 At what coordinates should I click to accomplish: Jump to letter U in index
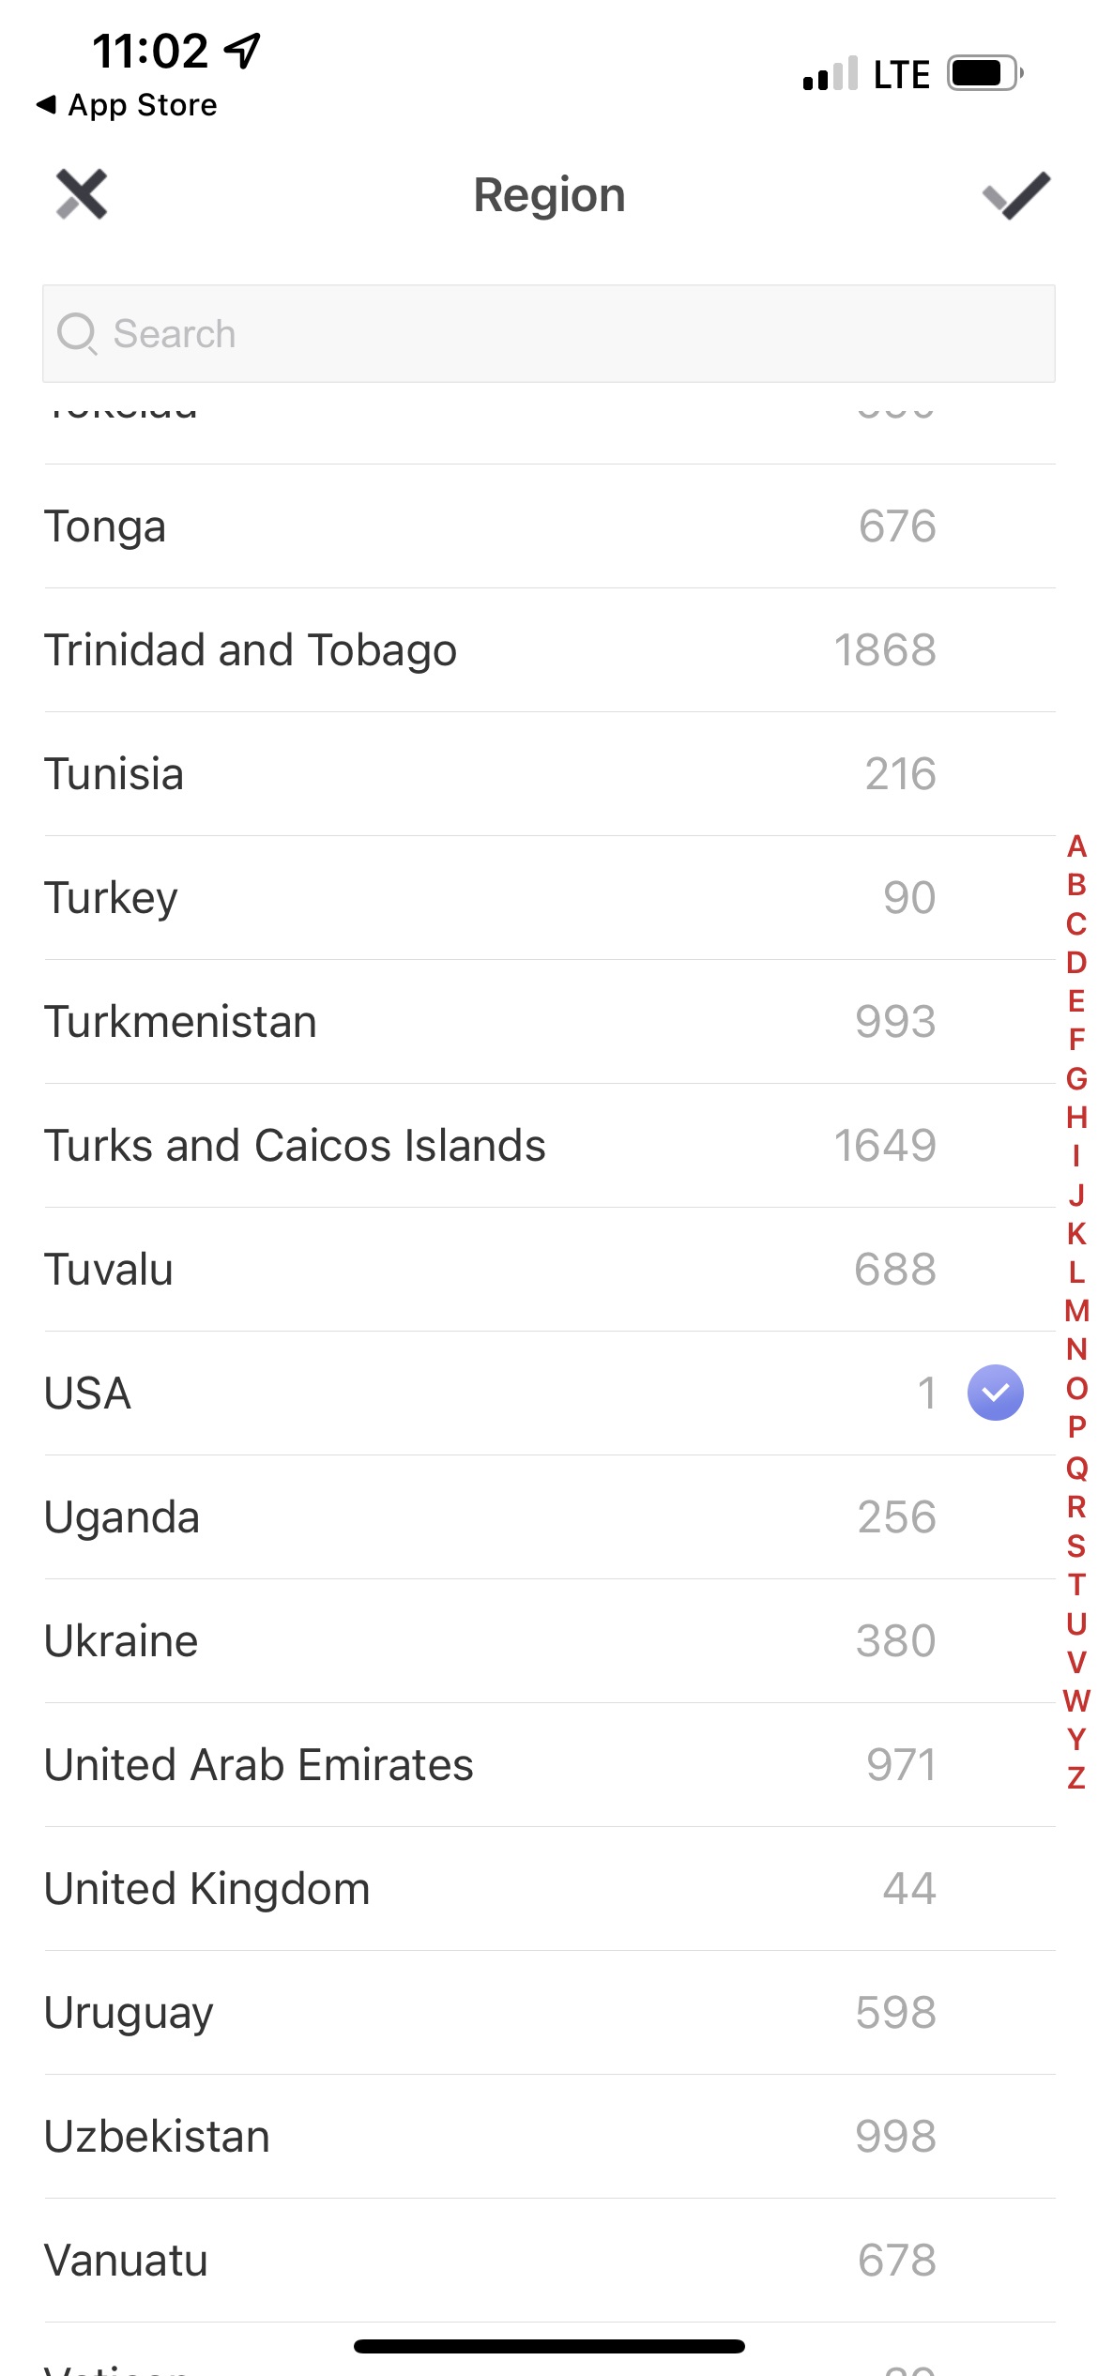pyautogui.click(x=1076, y=1623)
